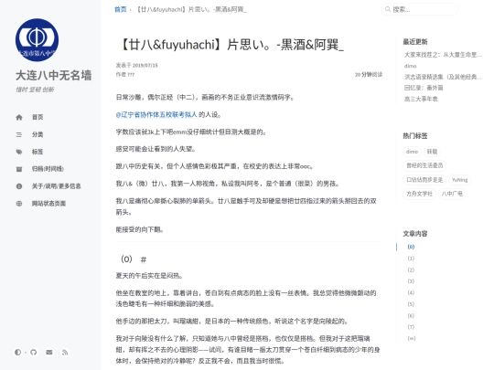This screenshot has width=494, height=370.
Task: Select the 八中广电 tag chip
Action: (452, 194)
